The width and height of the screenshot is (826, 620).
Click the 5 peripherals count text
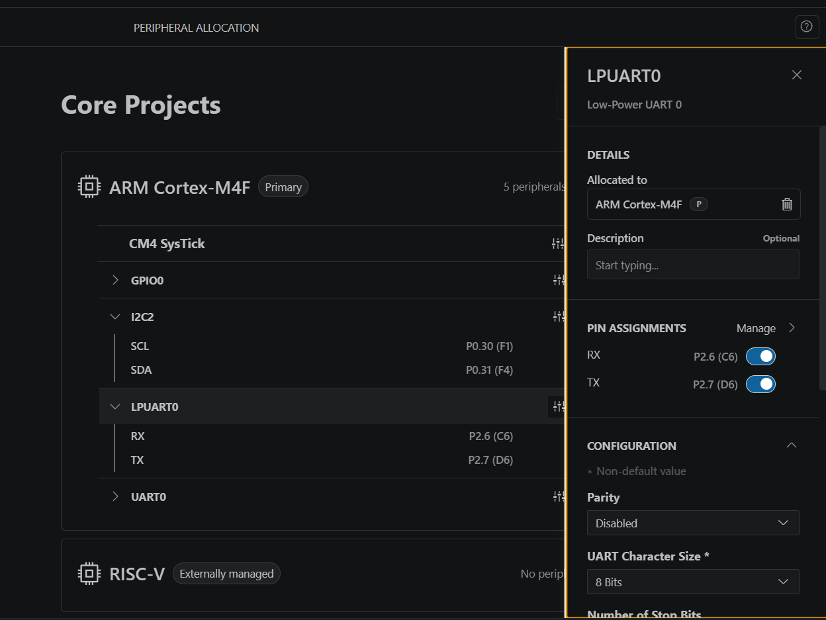pyautogui.click(x=534, y=187)
